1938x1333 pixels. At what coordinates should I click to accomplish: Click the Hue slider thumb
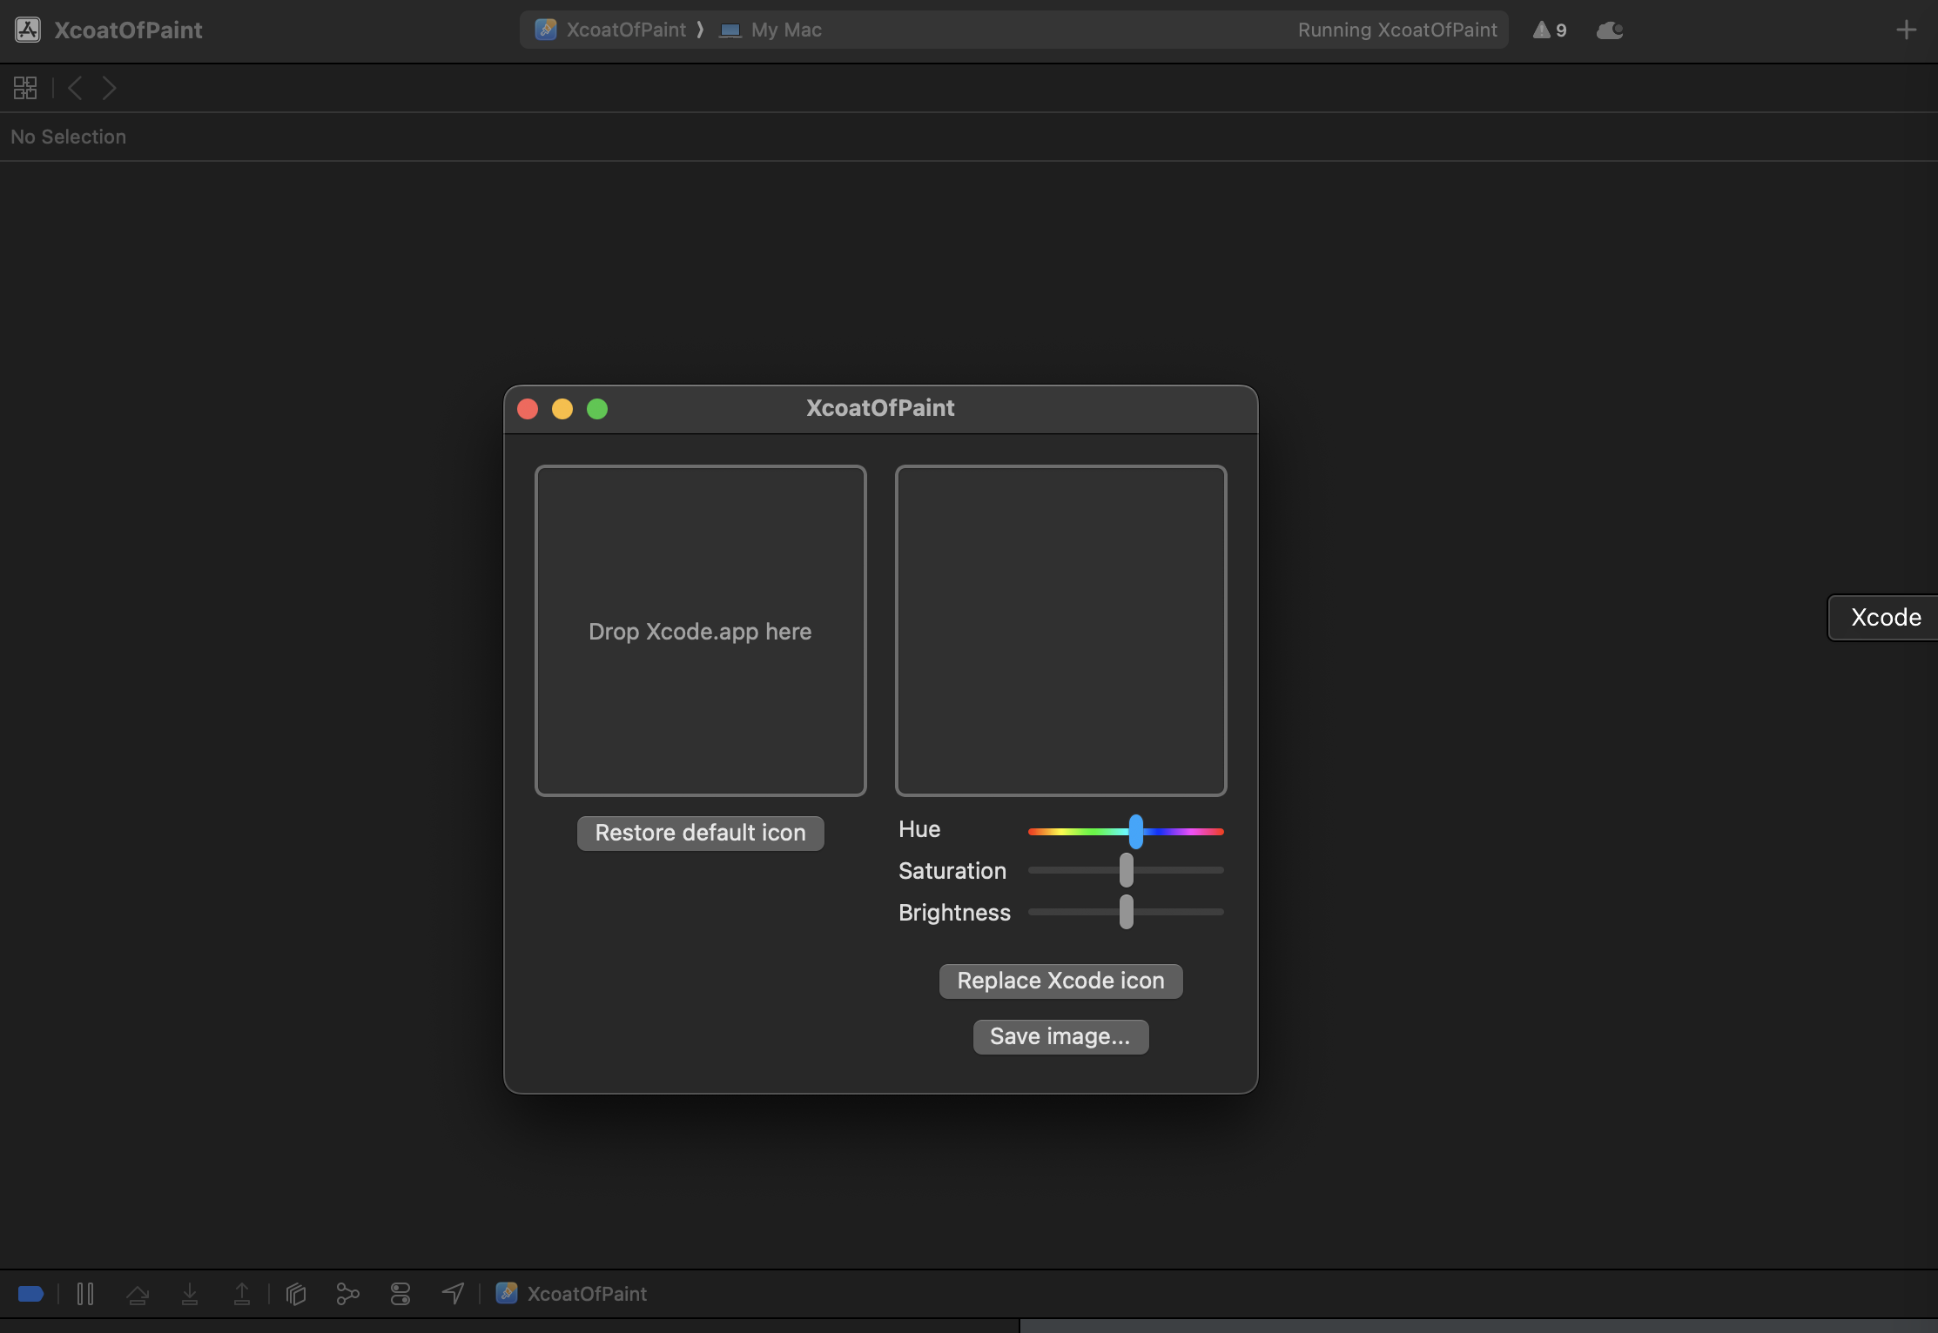click(1135, 832)
